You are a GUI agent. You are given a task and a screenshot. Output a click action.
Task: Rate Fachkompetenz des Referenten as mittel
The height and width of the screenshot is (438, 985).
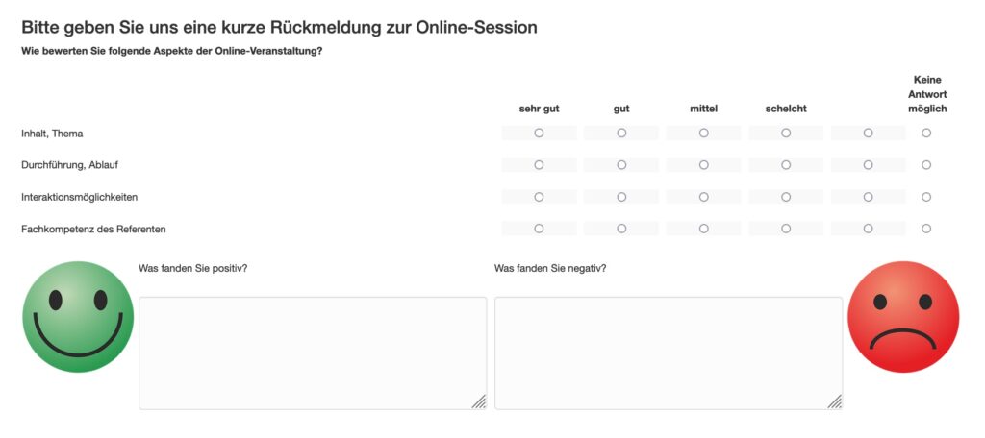703,229
